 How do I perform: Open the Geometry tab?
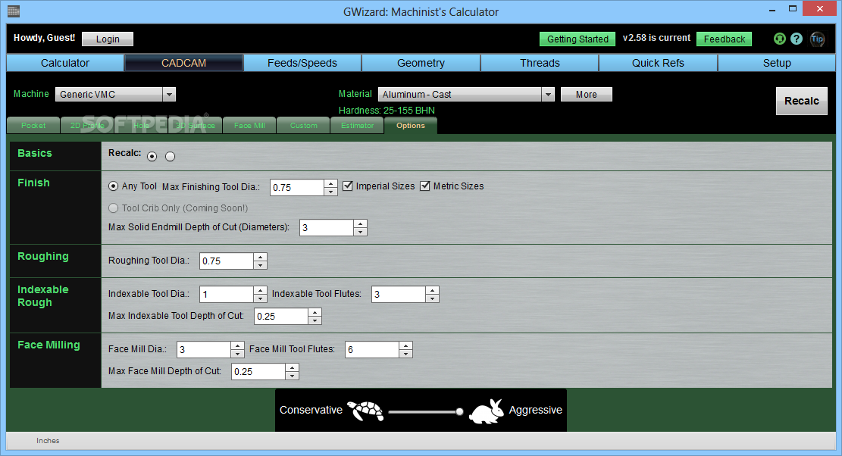[421, 63]
